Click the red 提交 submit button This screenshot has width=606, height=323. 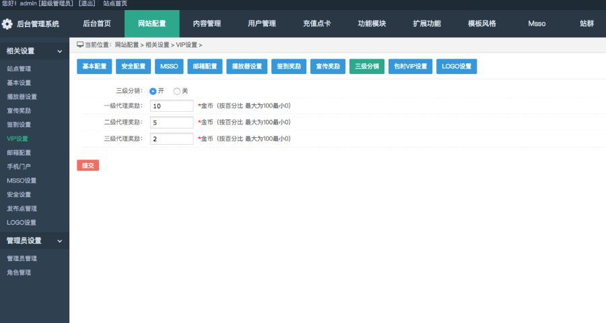88,166
